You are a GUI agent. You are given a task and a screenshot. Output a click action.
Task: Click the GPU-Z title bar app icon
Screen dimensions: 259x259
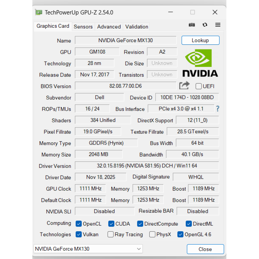click(39, 12)
